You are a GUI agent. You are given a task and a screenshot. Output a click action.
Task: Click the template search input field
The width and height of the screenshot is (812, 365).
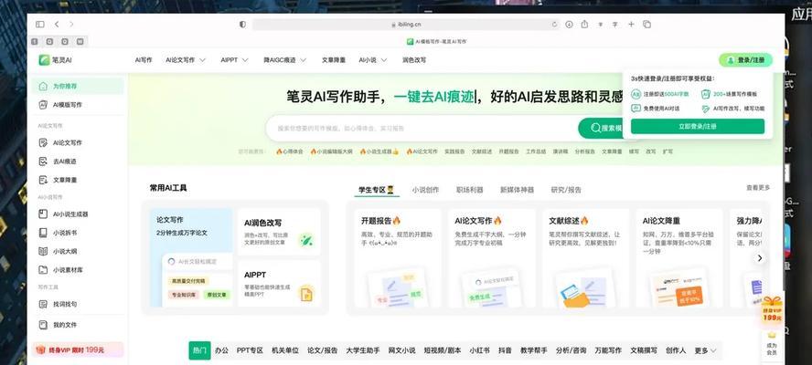pos(422,129)
